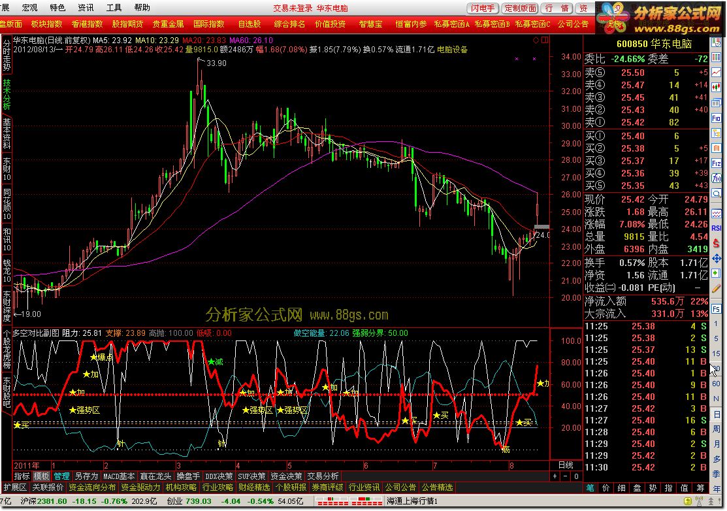Viewport: 727px width, 511px height.
Task: Select the RSI indicator icon
Action: point(717,227)
